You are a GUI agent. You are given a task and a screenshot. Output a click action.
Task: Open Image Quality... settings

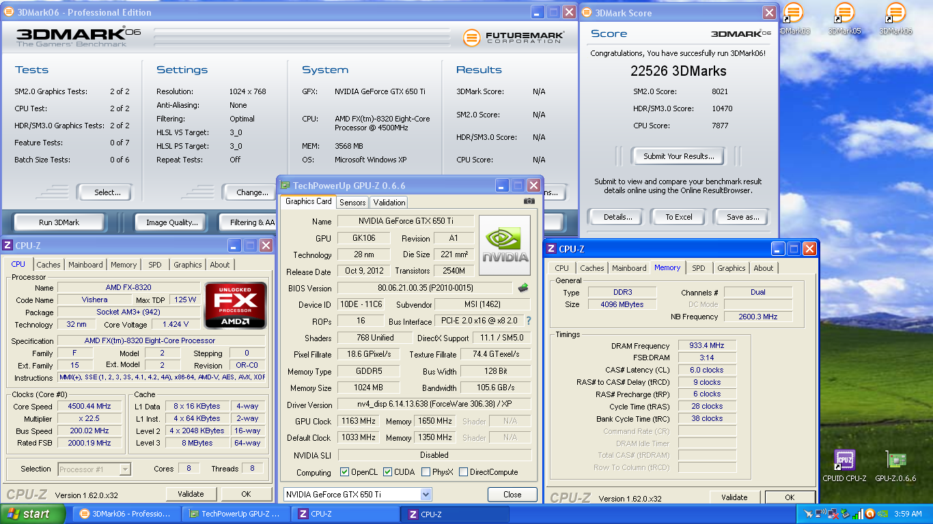pyautogui.click(x=172, y=222)
